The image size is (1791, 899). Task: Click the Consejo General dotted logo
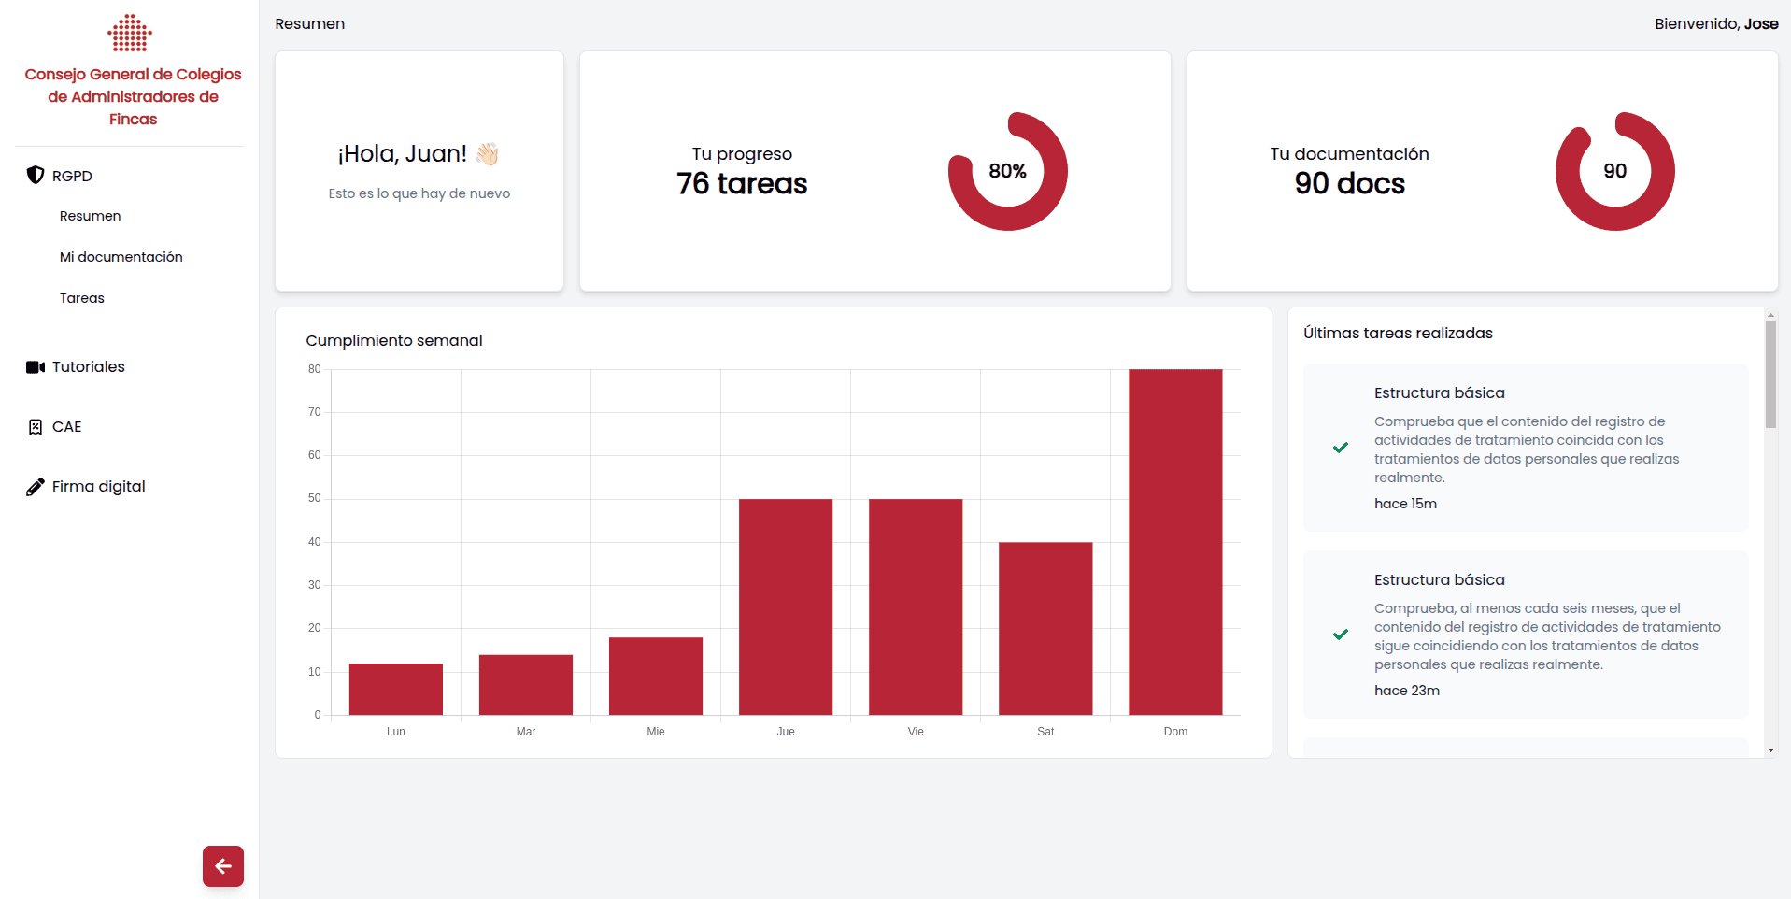(130, 34)
